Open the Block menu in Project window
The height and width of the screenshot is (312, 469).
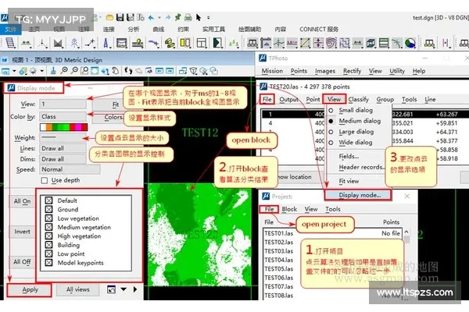289,209
